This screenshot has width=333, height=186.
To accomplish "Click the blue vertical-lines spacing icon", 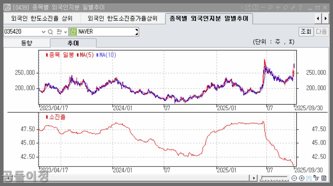I will (309, 178).
